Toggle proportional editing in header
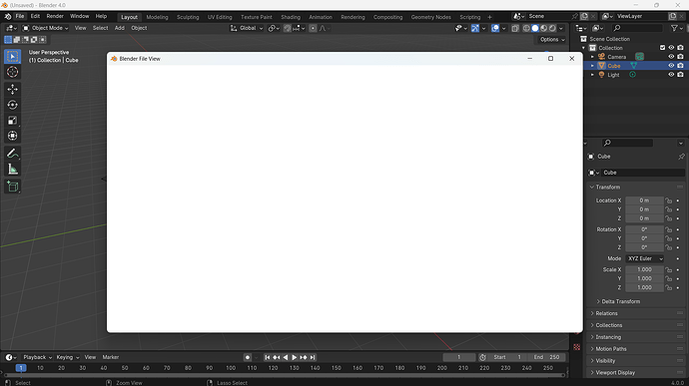Screen dimensions: 689x386 pos(313,28)
